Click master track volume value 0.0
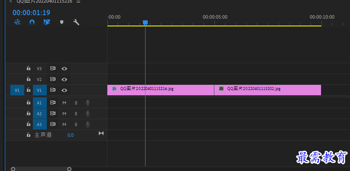The width and height of the screenshot is (350, 171). (x=71, y=135)
